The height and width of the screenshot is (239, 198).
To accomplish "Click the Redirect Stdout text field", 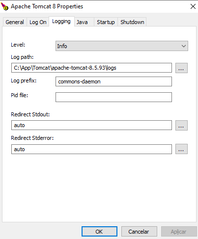I will click(x=91, y=125).
